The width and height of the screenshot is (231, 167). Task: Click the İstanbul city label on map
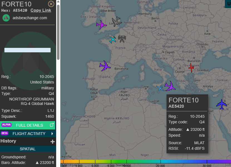203,70
